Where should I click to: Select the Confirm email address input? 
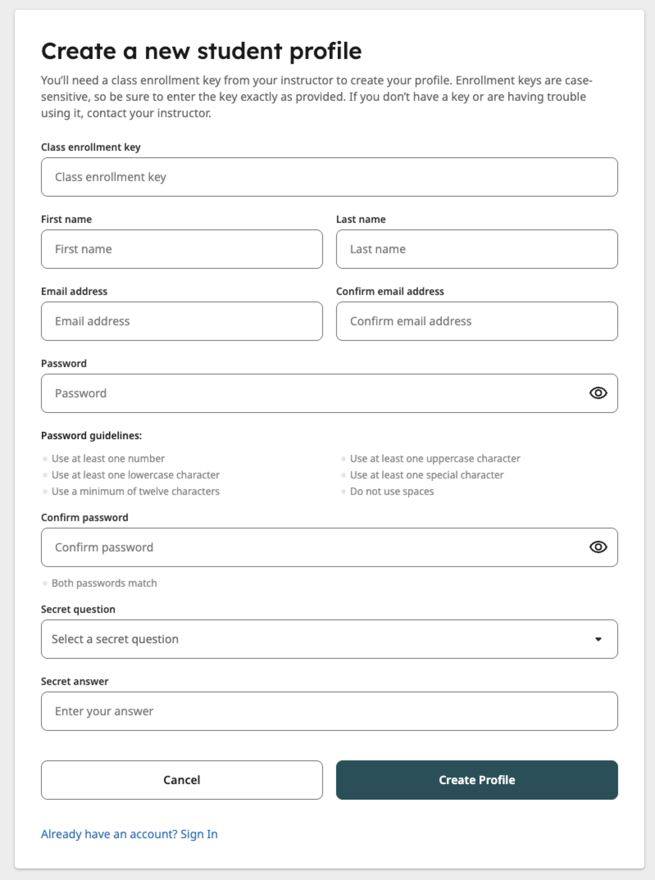(x=477, y=321)
